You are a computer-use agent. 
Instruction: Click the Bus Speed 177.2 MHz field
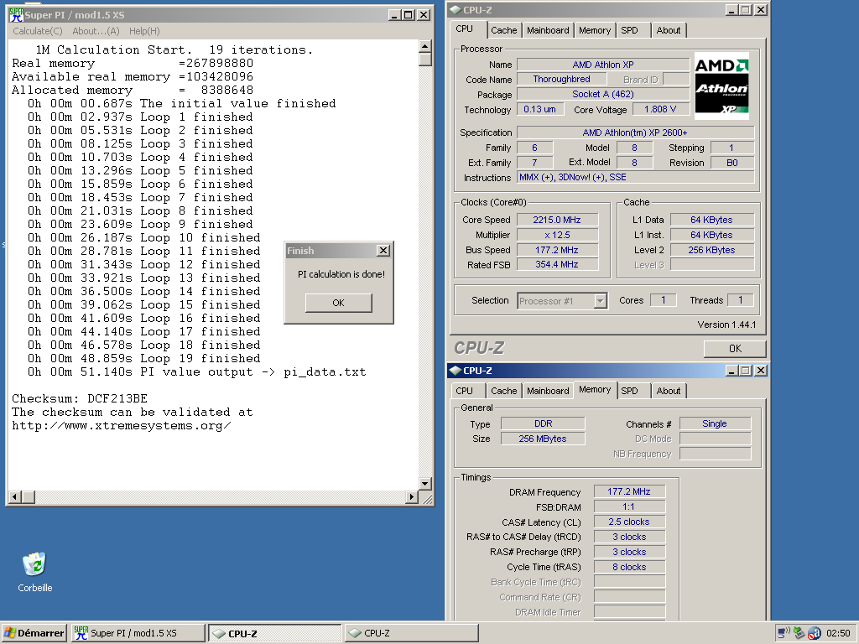pyautogui.click(x=557, y=250)
